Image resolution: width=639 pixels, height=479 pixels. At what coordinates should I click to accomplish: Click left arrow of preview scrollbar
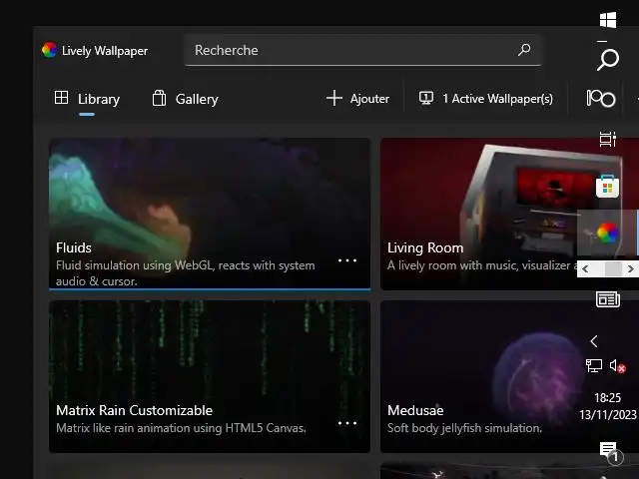[x=586, y=268]
